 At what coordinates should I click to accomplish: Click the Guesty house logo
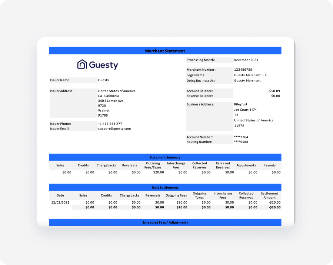coord(97,64)
